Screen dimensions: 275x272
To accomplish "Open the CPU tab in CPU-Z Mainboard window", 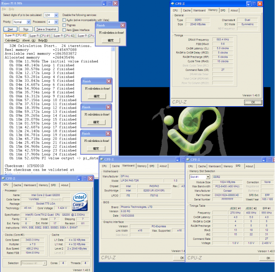I will (x=104, y=166).
